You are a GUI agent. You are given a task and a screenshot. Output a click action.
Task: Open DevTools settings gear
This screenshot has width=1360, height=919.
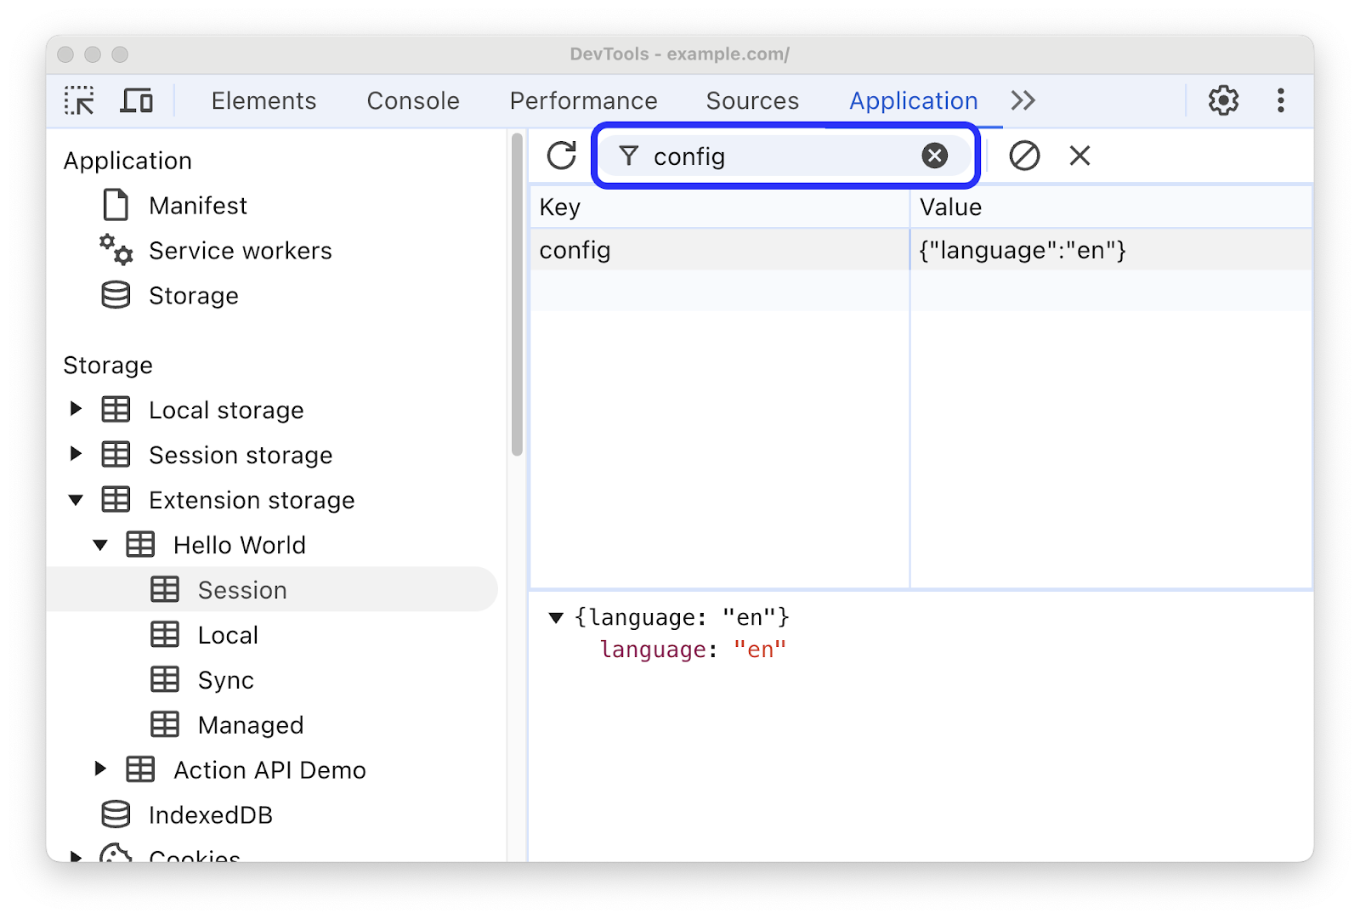pos(1223,100)
